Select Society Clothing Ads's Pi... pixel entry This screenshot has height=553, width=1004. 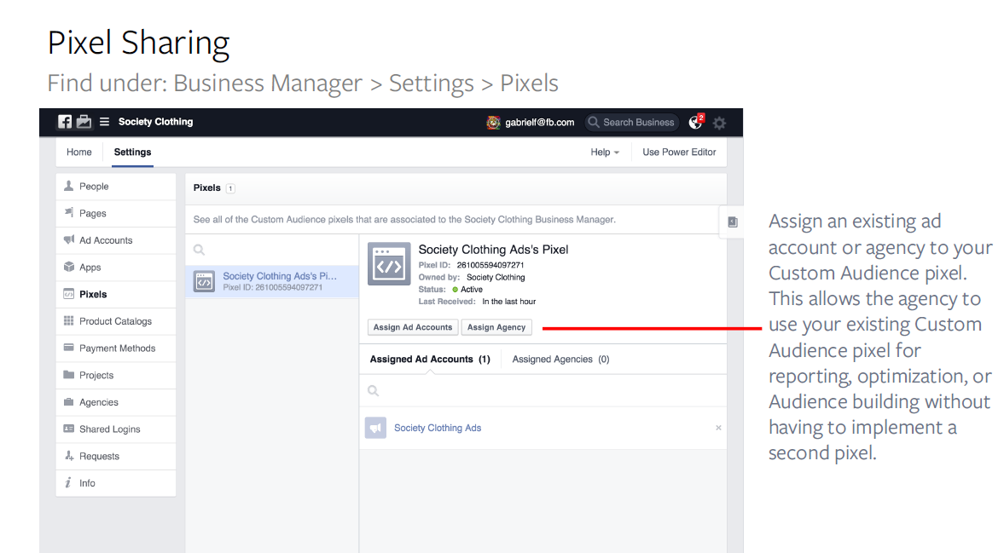272,281
